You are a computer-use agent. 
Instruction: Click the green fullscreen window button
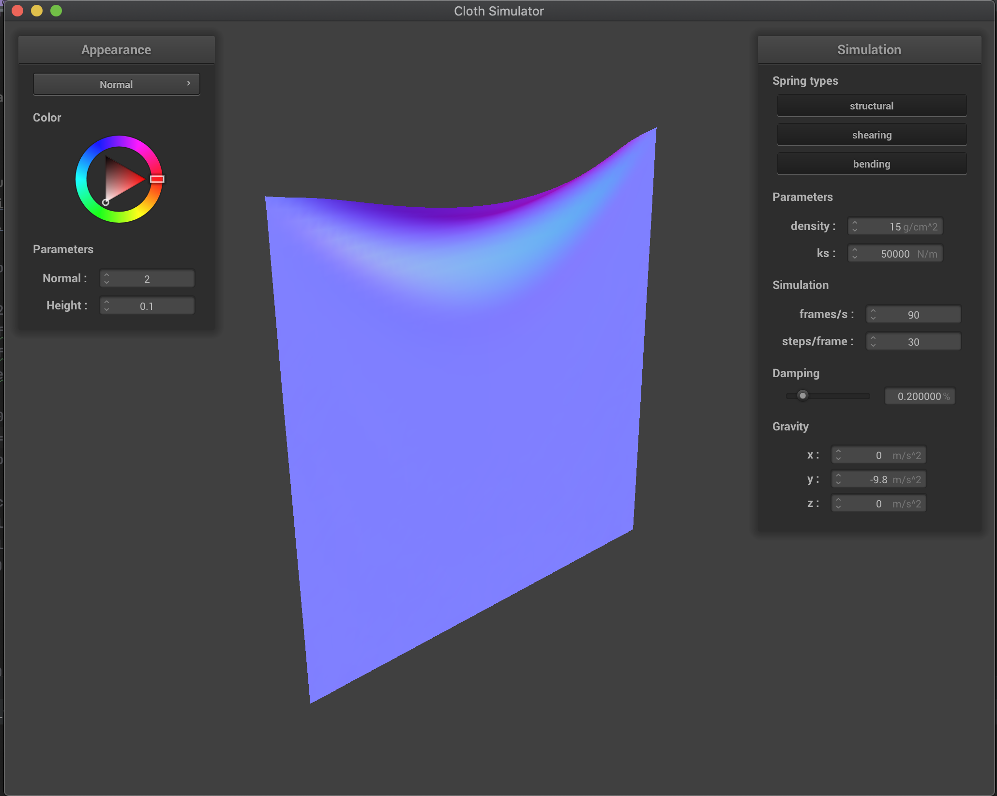point(56,11)
